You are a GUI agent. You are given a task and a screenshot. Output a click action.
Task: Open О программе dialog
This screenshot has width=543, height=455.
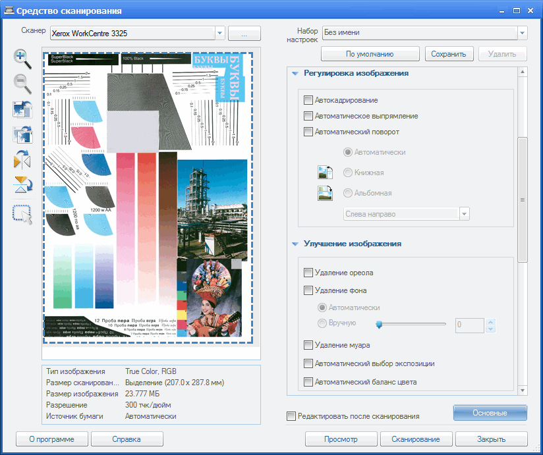pyautogui.click(x=51, y=439)
